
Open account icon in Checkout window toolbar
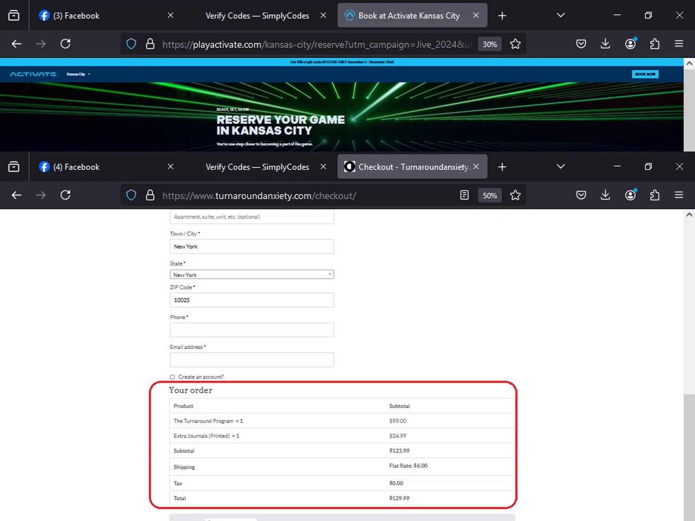pyautogui.click(x=630, y=195)
